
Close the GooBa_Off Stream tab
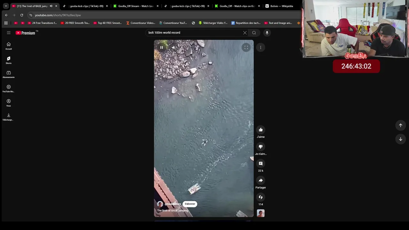158,6
